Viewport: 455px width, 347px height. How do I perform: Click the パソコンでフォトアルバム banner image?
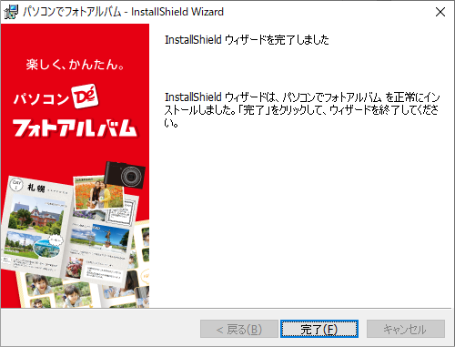[x=75, y=166]
